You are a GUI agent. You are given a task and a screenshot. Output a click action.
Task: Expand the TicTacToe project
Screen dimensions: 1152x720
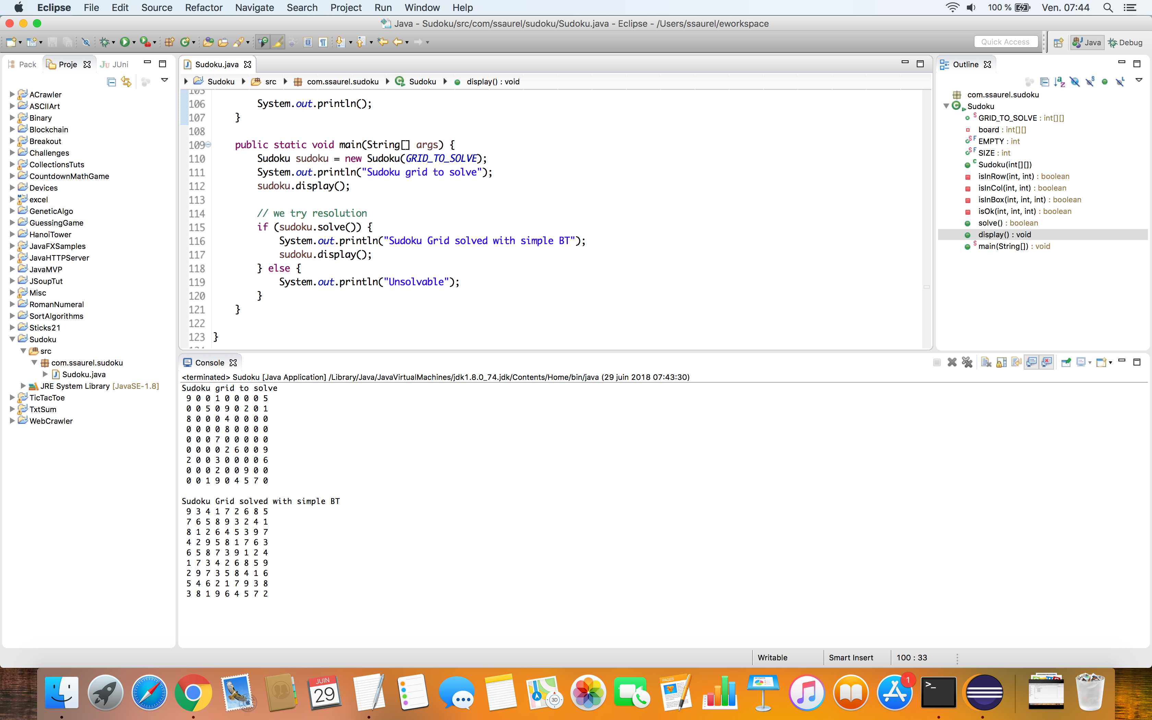(x=12, y=397)
